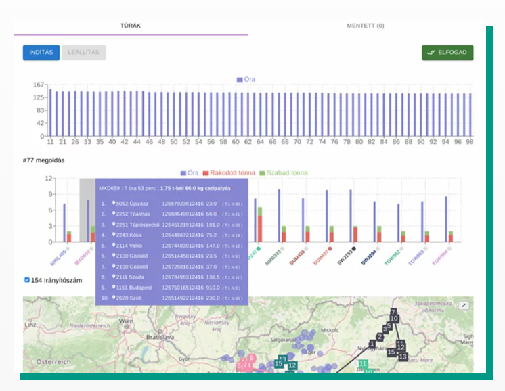Accept the solution with ELFOGAD
Viewport: 505px width, 391px height.
447,53
